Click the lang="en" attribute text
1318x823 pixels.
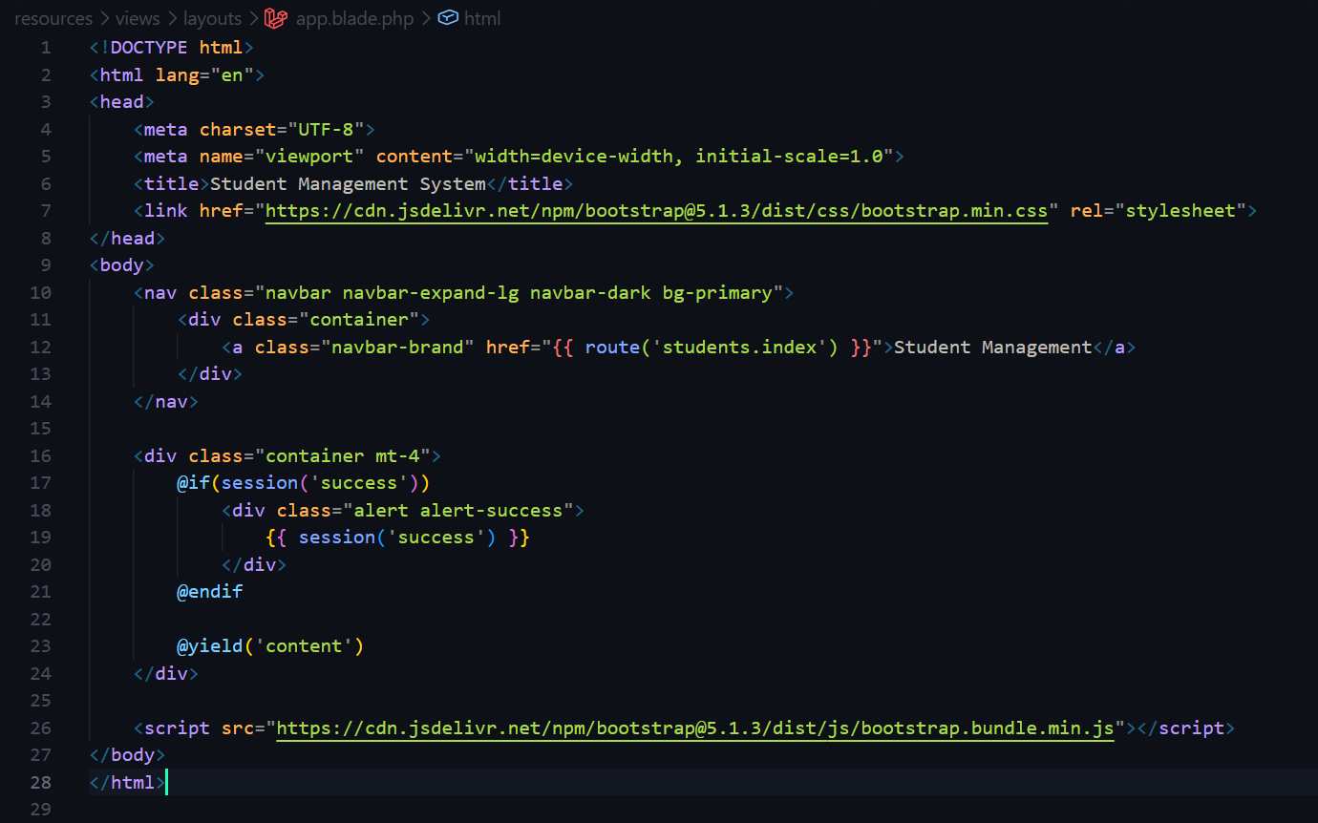tap(204, 74)
